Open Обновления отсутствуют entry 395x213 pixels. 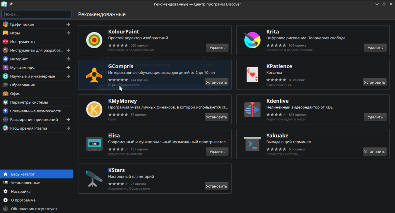click(37, 209)
